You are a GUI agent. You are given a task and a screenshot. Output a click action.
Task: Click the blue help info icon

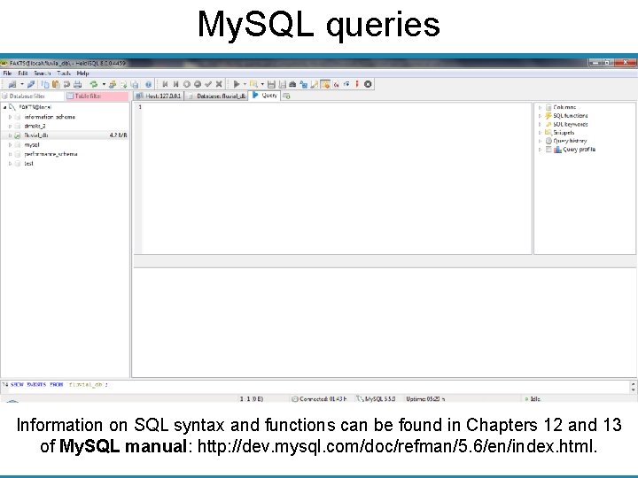pos(148,84)
